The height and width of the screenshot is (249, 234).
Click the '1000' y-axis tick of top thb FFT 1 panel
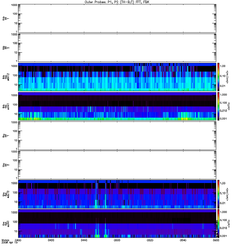pyautogui.click(x=14, y=5)
